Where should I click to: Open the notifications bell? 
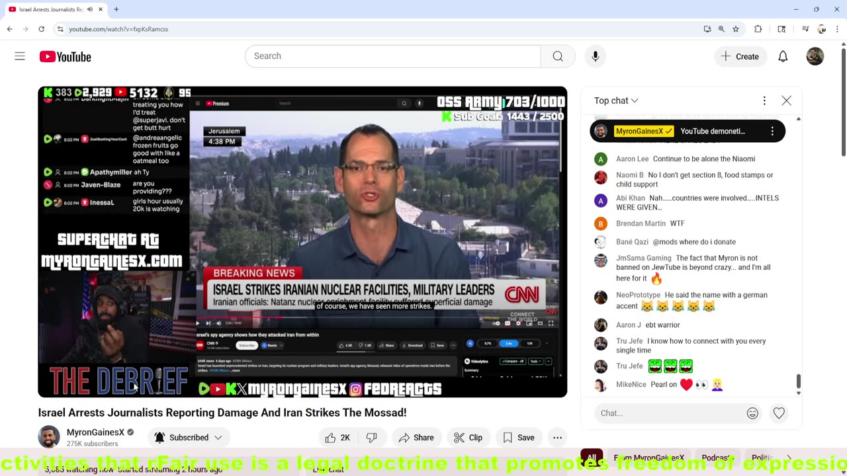click(x=783, y=56)
